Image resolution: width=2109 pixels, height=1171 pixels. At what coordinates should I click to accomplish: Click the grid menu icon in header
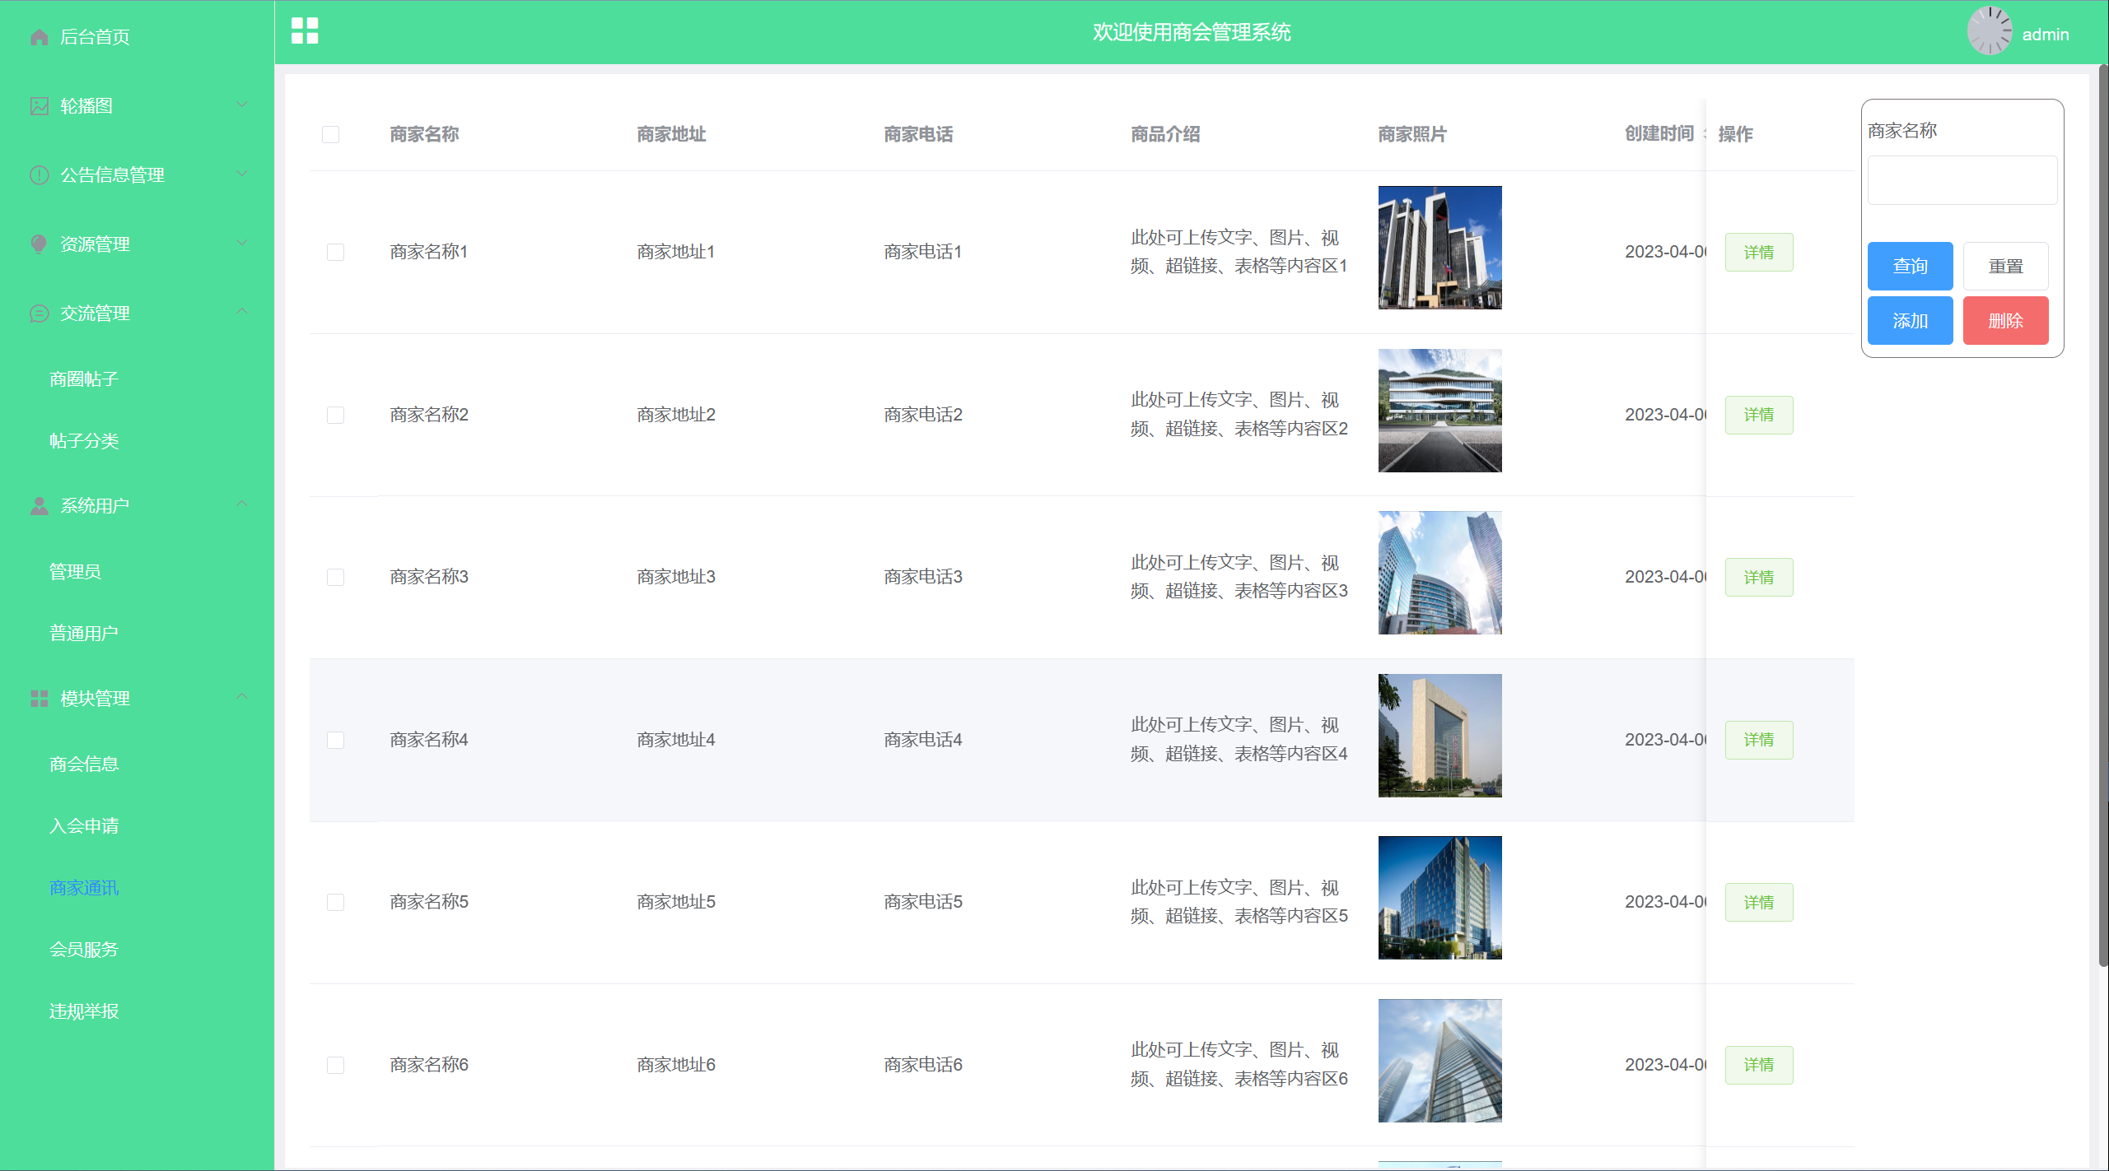pos(305,31)
